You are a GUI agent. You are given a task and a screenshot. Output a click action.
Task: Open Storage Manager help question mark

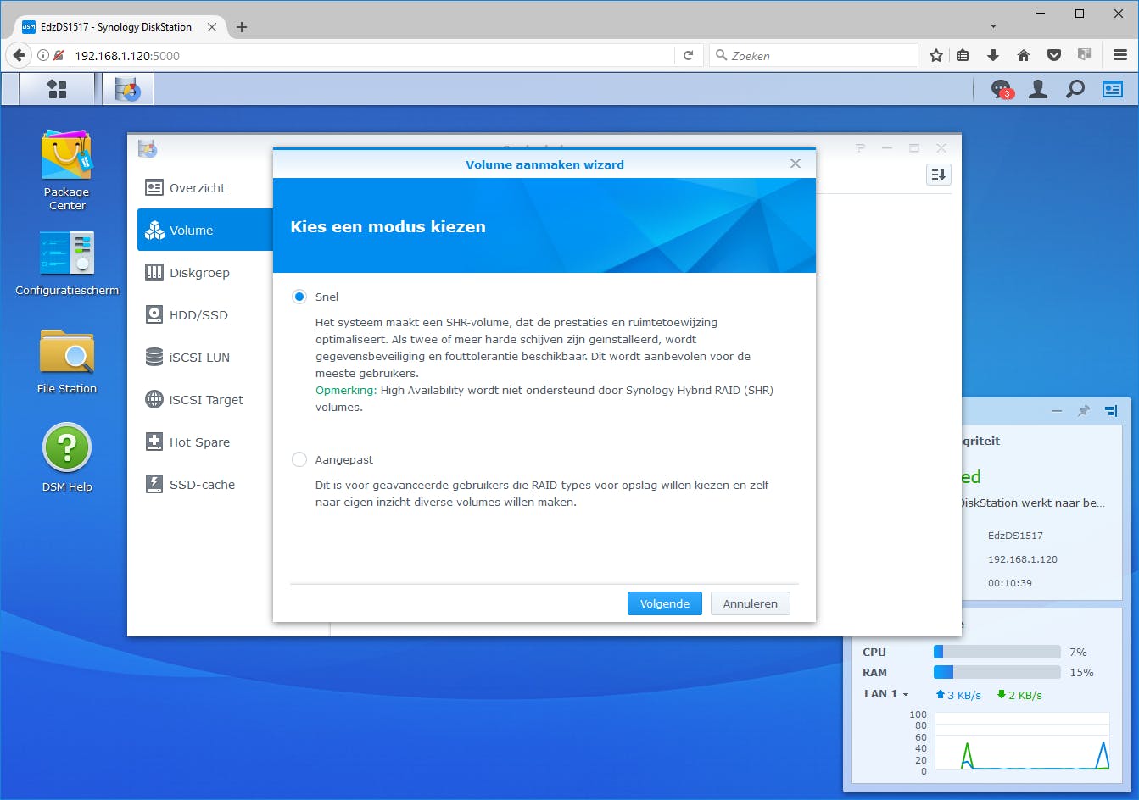click(860, 148)
